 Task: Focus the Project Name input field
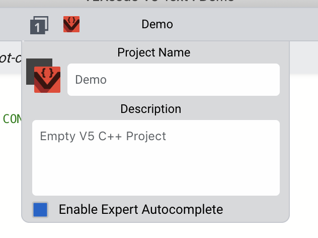[x=174, y=80]
